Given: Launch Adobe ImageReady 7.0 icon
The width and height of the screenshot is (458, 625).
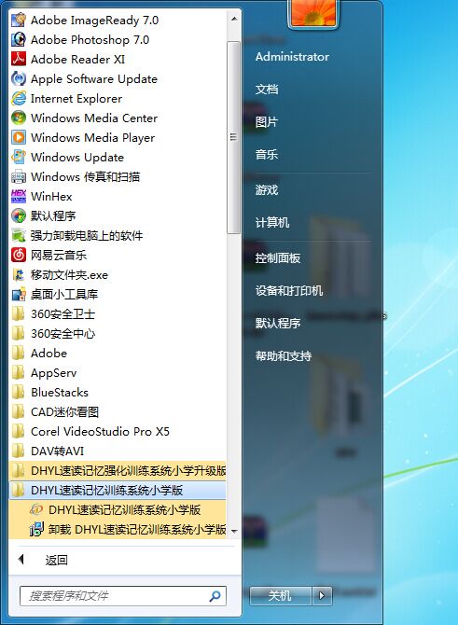Looking at the screenshot, I should click(x=19, y=20).
